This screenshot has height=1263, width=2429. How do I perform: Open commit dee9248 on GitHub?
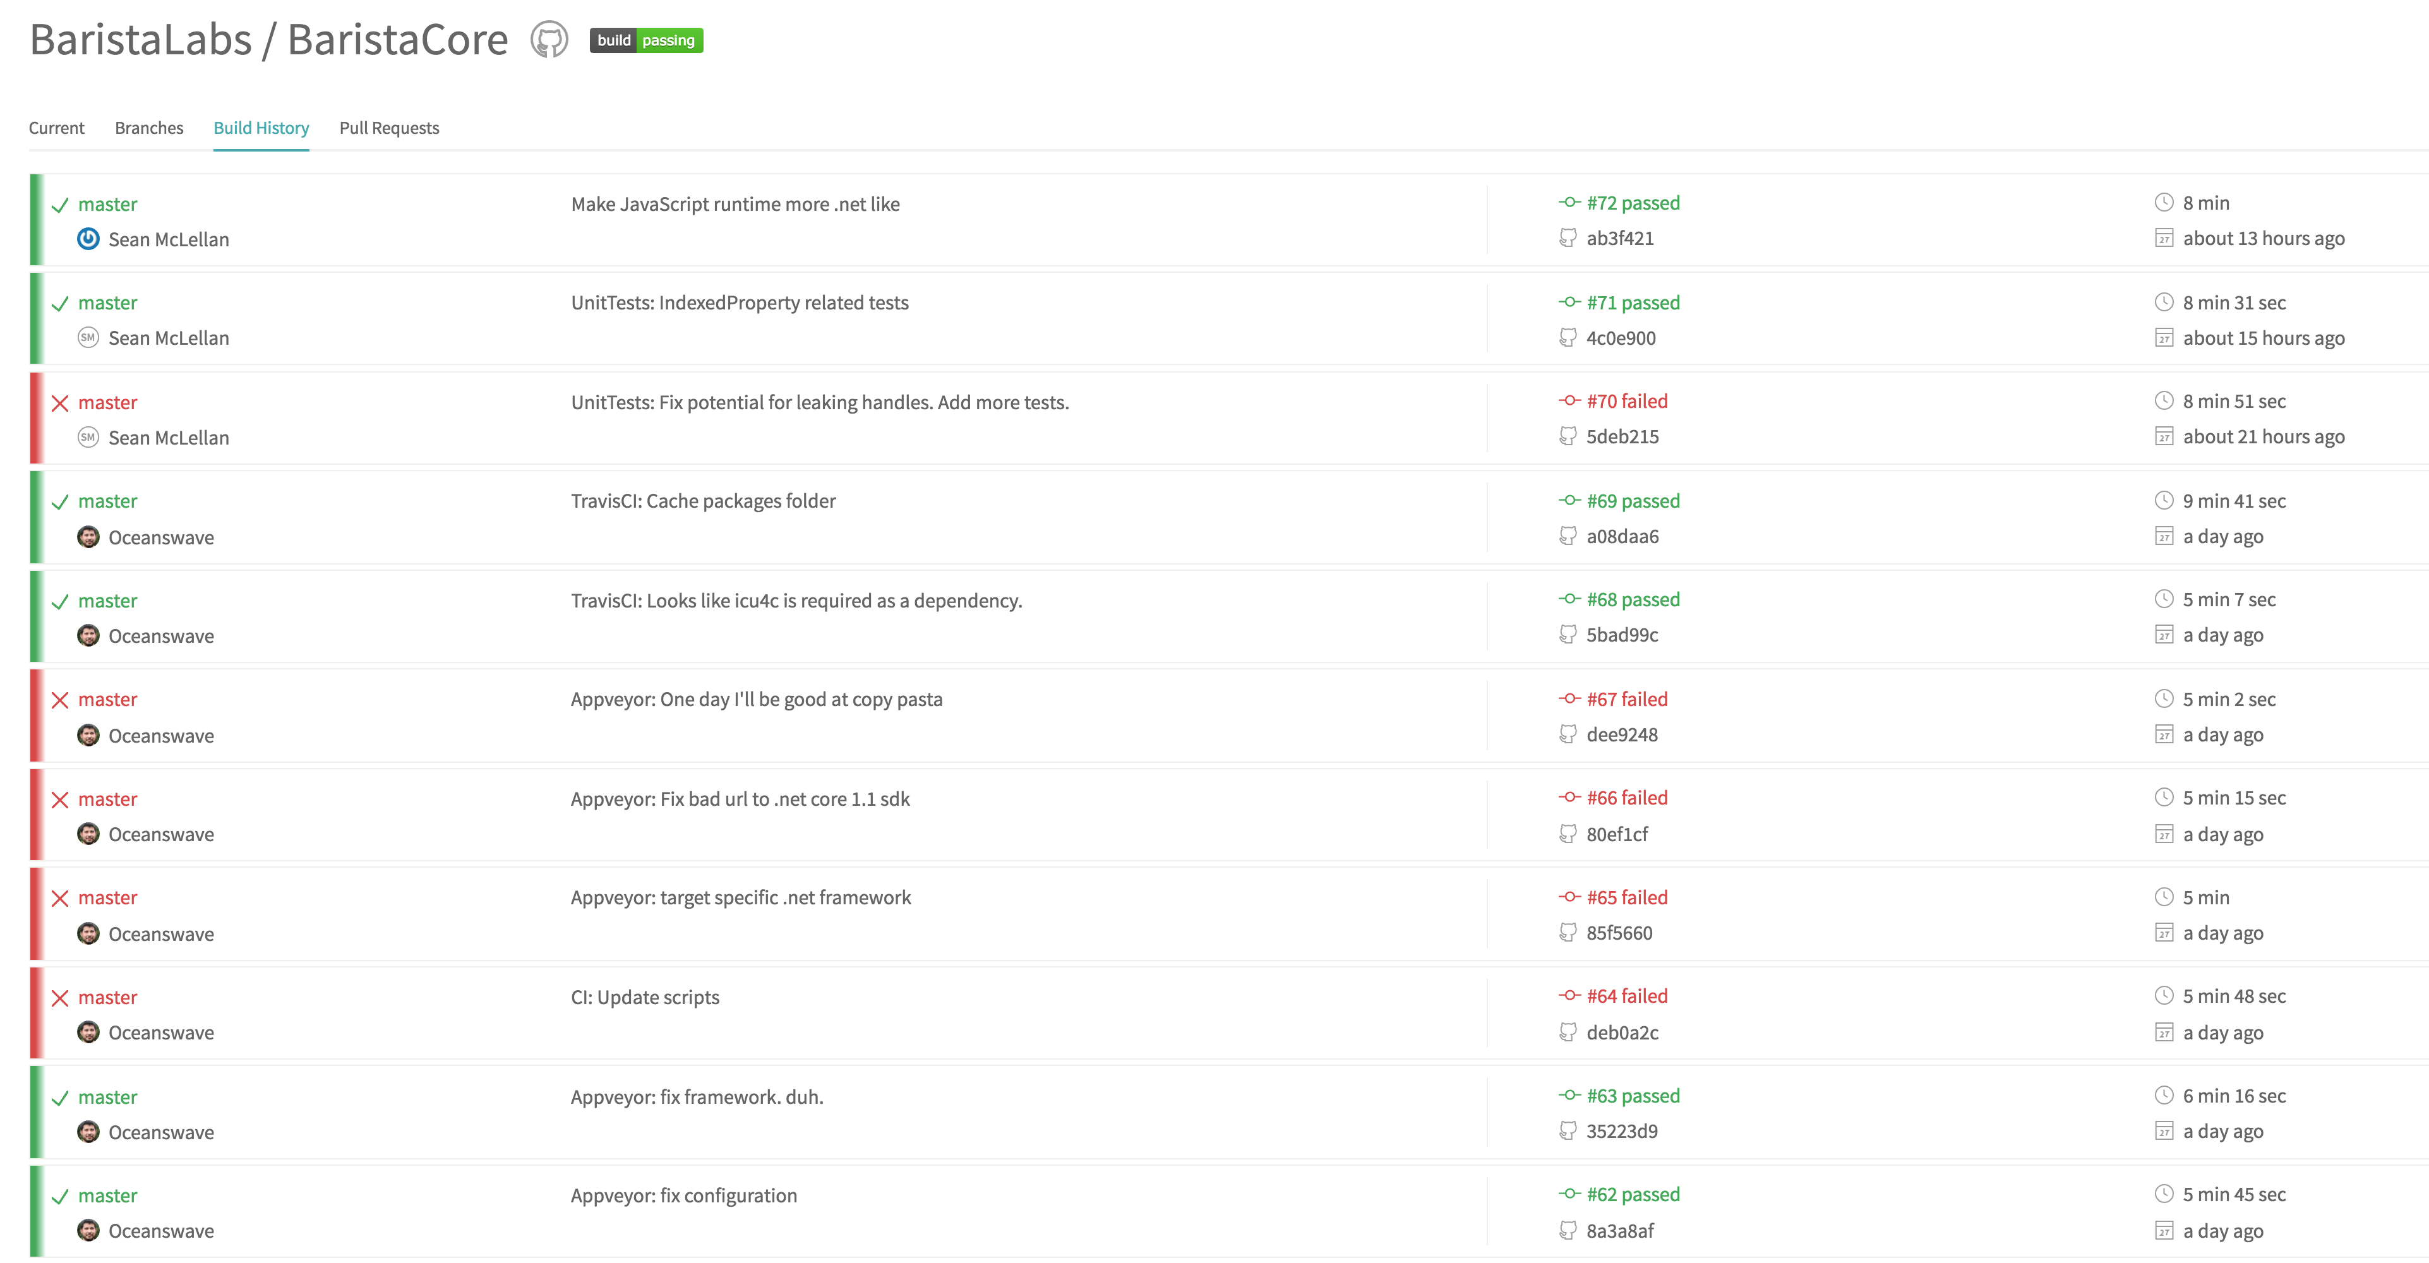coord(1622,735)
